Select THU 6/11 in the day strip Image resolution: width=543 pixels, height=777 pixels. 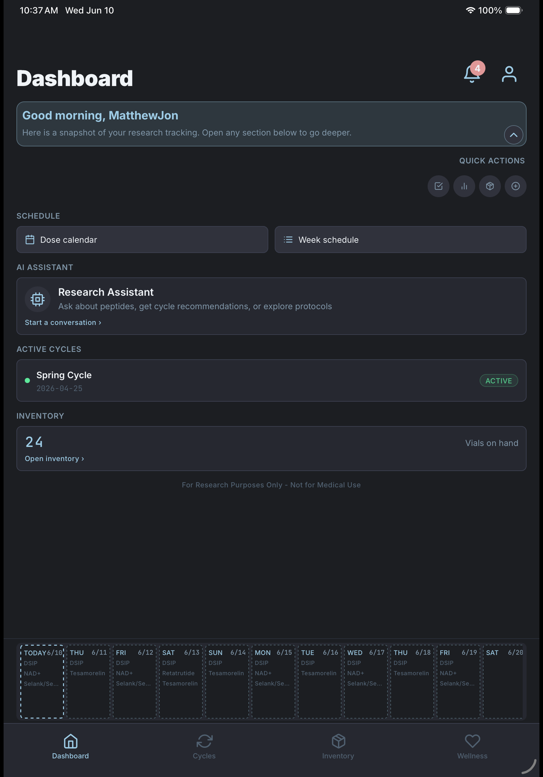click(x=88, y=682)
